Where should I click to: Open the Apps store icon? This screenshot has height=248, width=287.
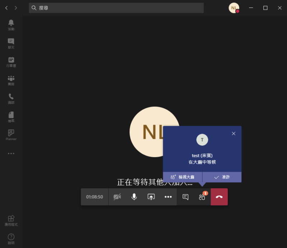tap(11, 220)
